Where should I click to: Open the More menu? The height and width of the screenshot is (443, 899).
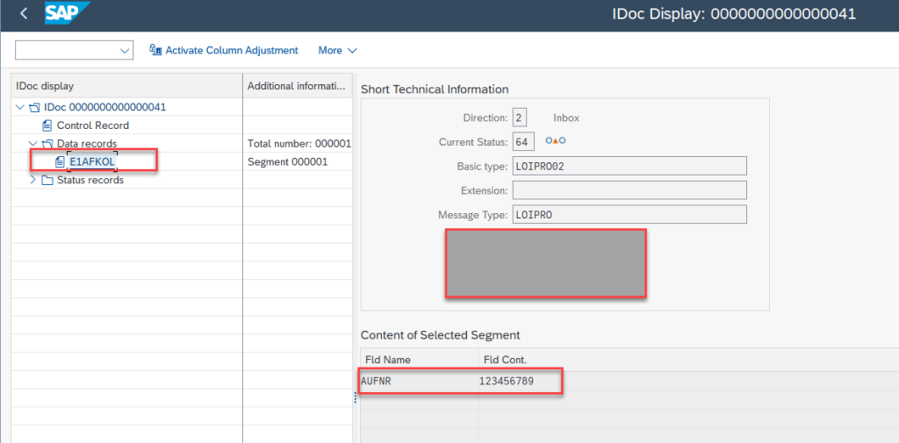337,50
